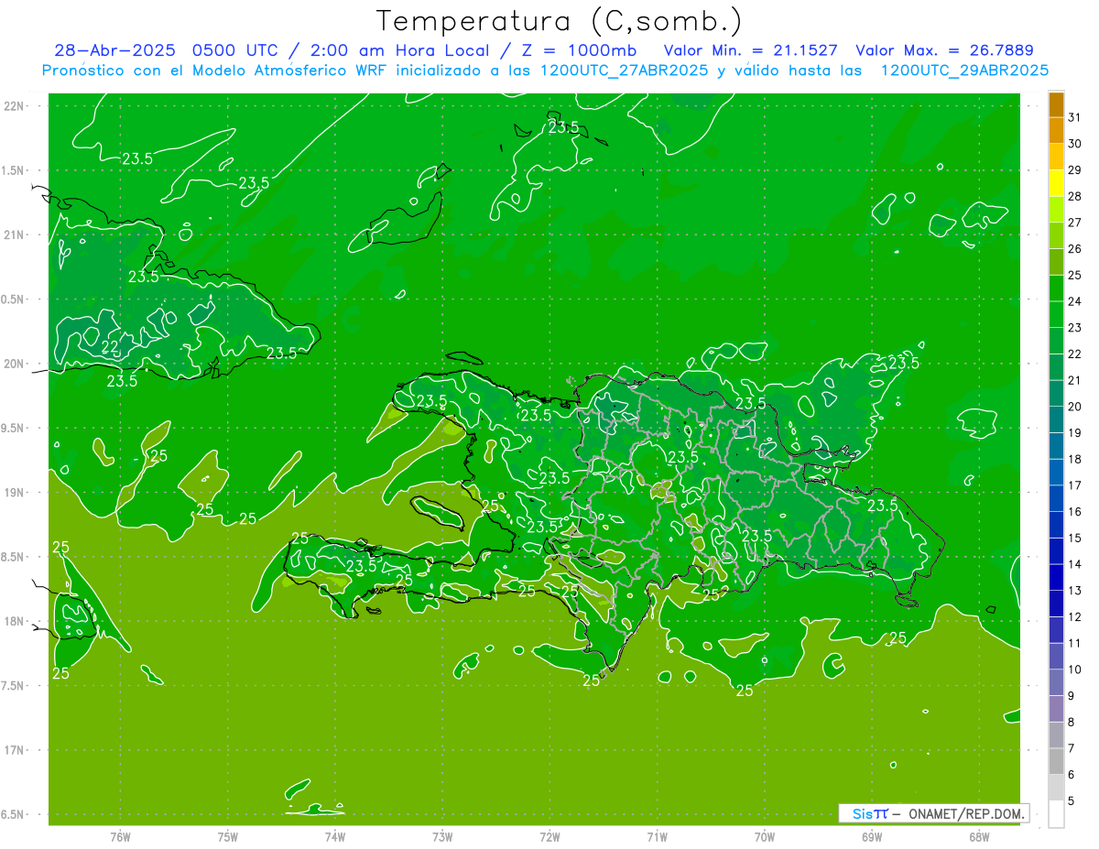Click the "21N" latitude axis label
Screen dimensions: 1099x849
click(16, 235)
